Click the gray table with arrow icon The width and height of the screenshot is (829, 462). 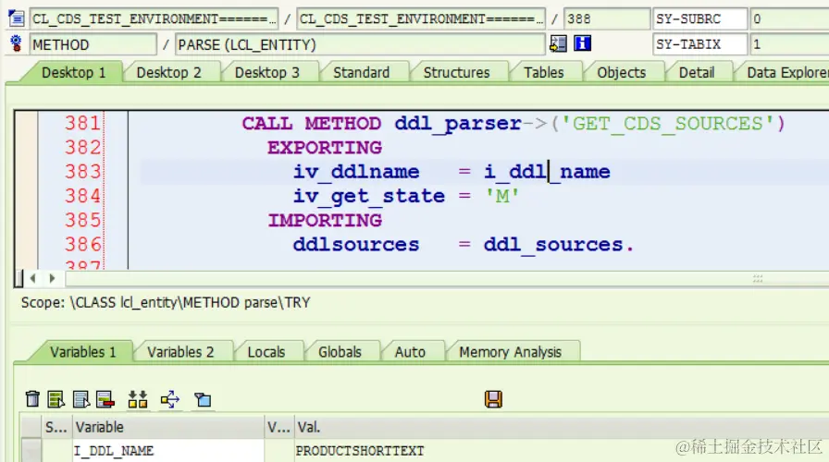click(80, 399)
